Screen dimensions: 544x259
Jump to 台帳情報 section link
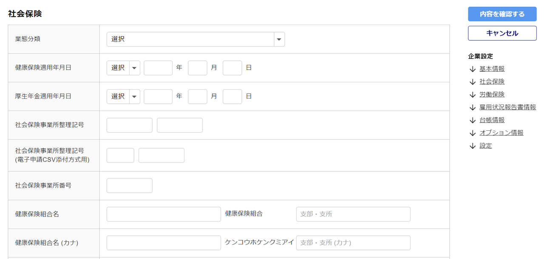click(x=492, y=120)
